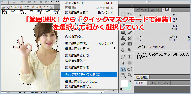Click the 8 bit label in info panel
191x94 pixels.
tap(174, 29)
